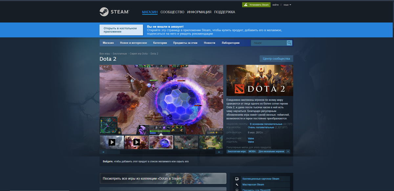
Task: Open Посмотреть все игры из коллекции Dota banner
Action: click(x=163, y=179)
